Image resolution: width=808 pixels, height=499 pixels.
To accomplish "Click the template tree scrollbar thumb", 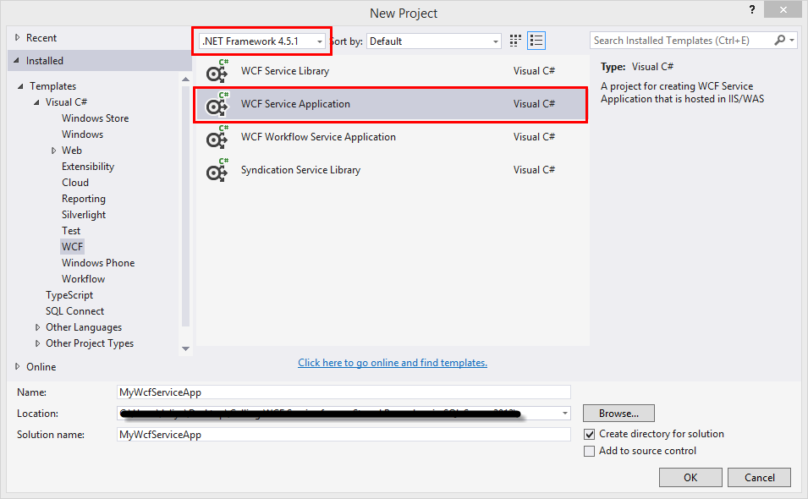I will point(185,206).
